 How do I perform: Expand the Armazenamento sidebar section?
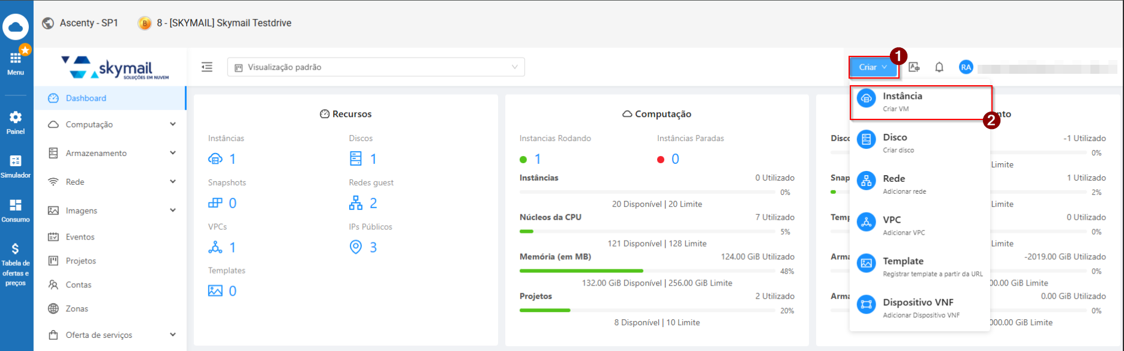pyautogui.click(x=112, y=154)
